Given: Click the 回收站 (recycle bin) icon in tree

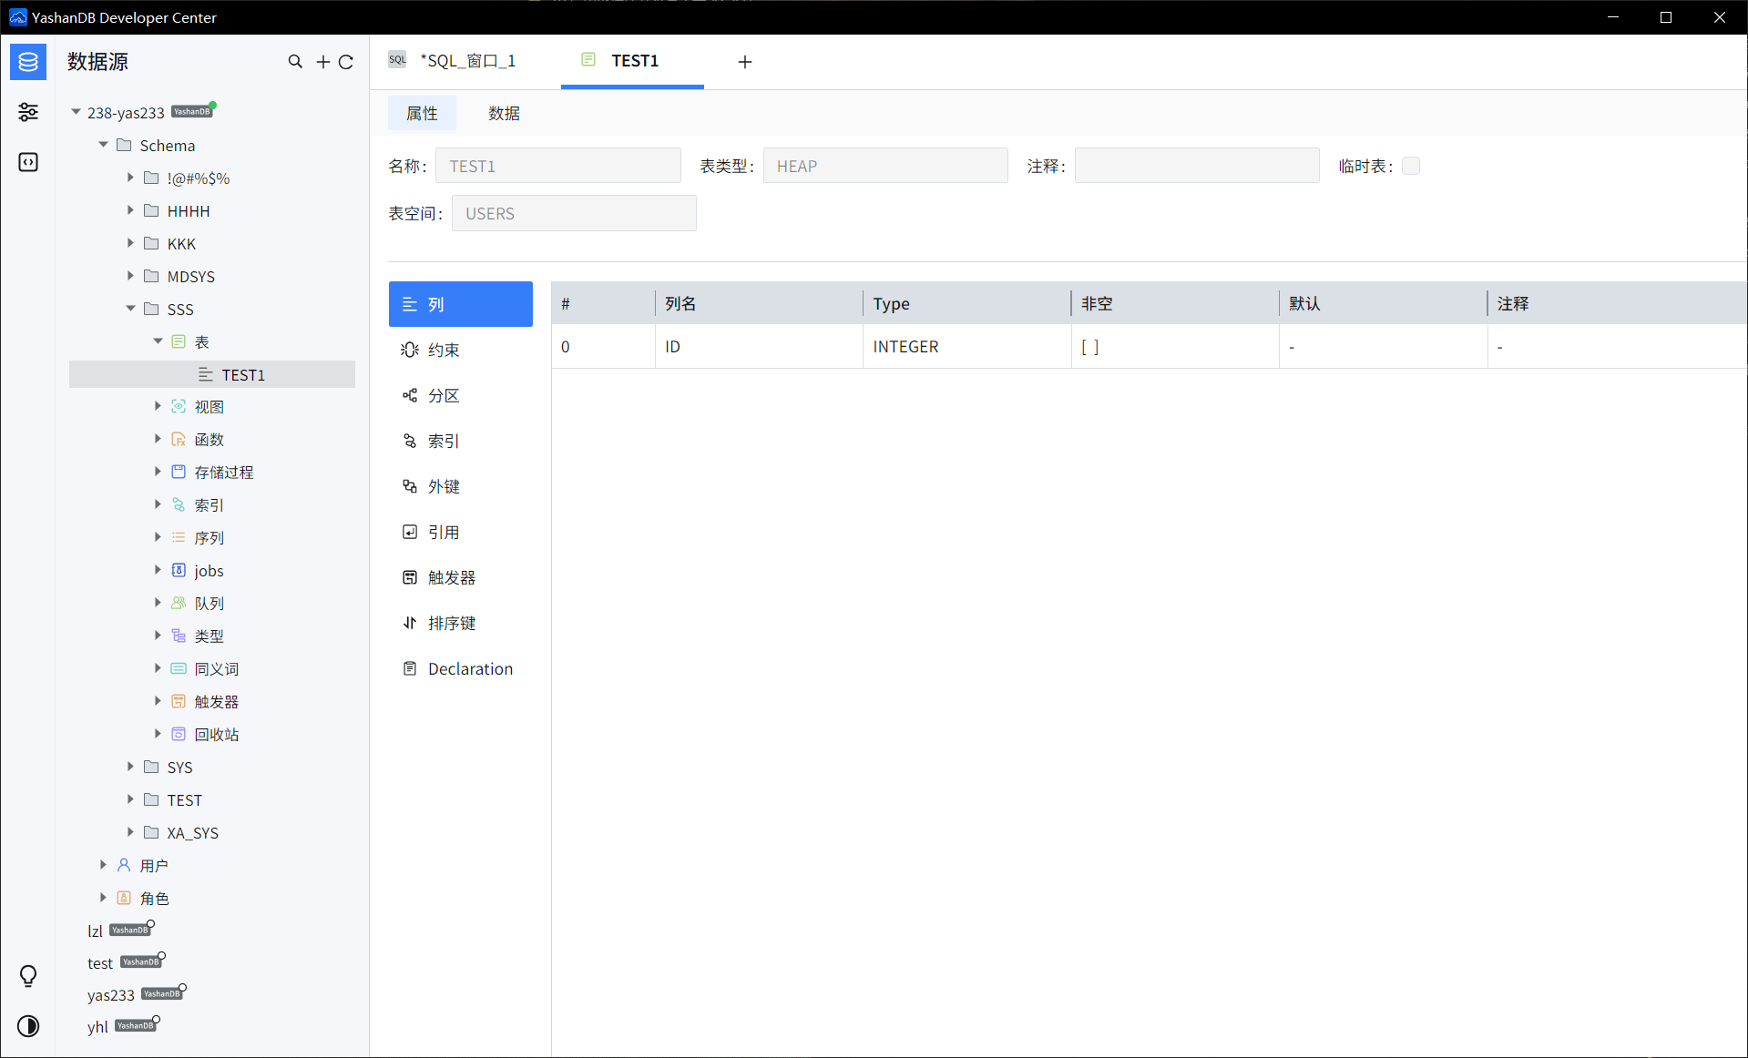Looking at the screenshot, I should coord(179,735).
